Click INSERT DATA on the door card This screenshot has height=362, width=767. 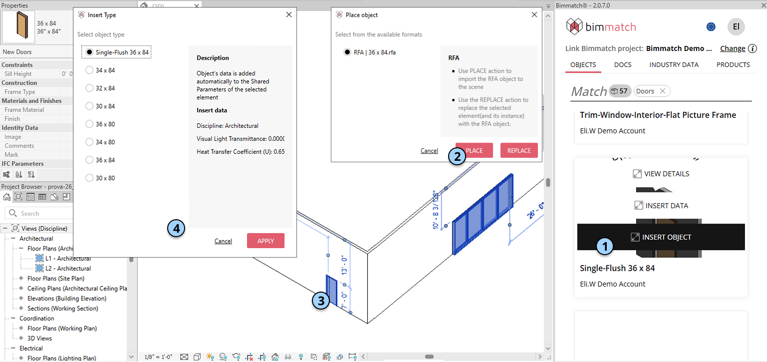[x=661, y=205]
